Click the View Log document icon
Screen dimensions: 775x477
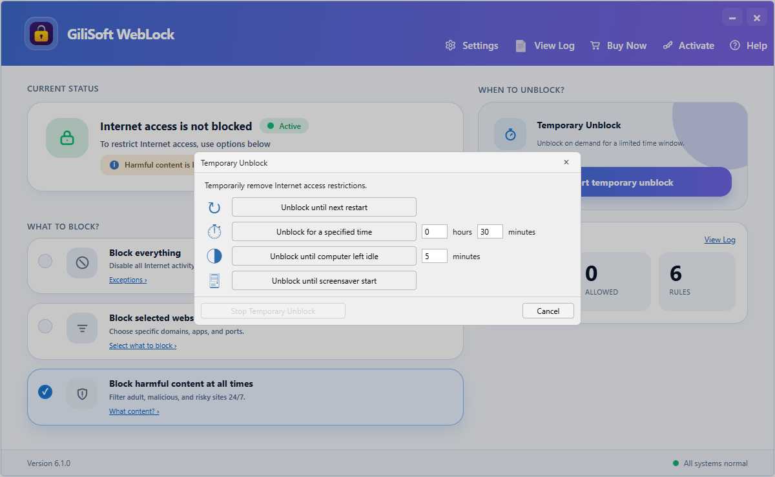(x=521, y=46)
